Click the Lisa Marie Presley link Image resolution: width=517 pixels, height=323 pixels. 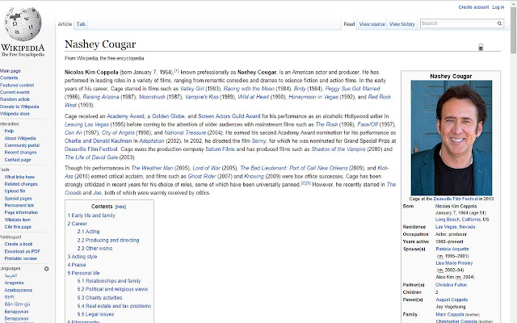pos(454,263)
